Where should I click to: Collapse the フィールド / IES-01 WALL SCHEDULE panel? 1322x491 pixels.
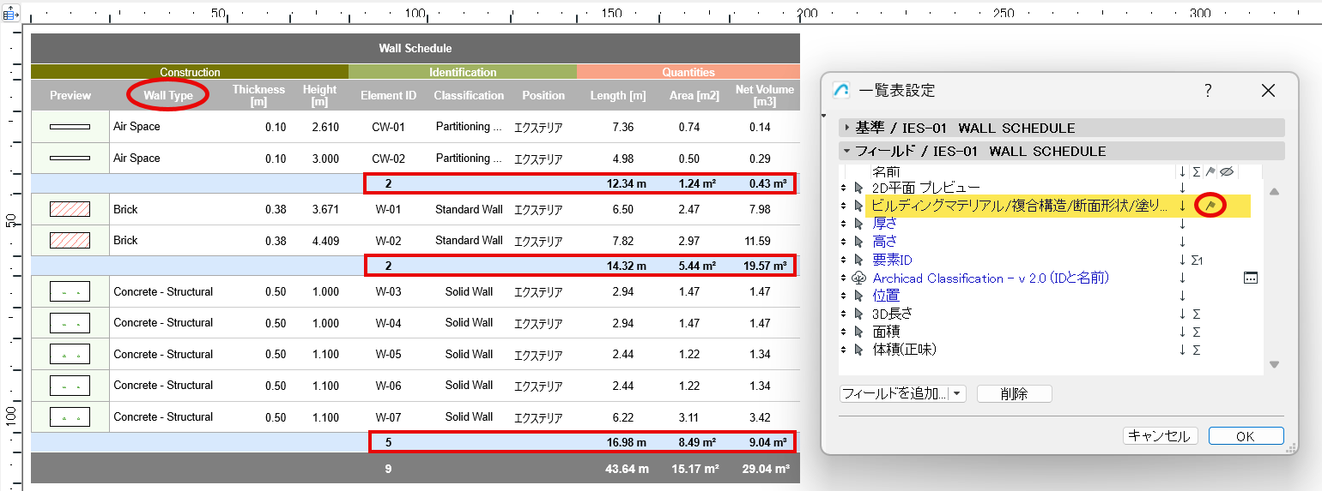pyautogui.click(x=1062, y=151)
